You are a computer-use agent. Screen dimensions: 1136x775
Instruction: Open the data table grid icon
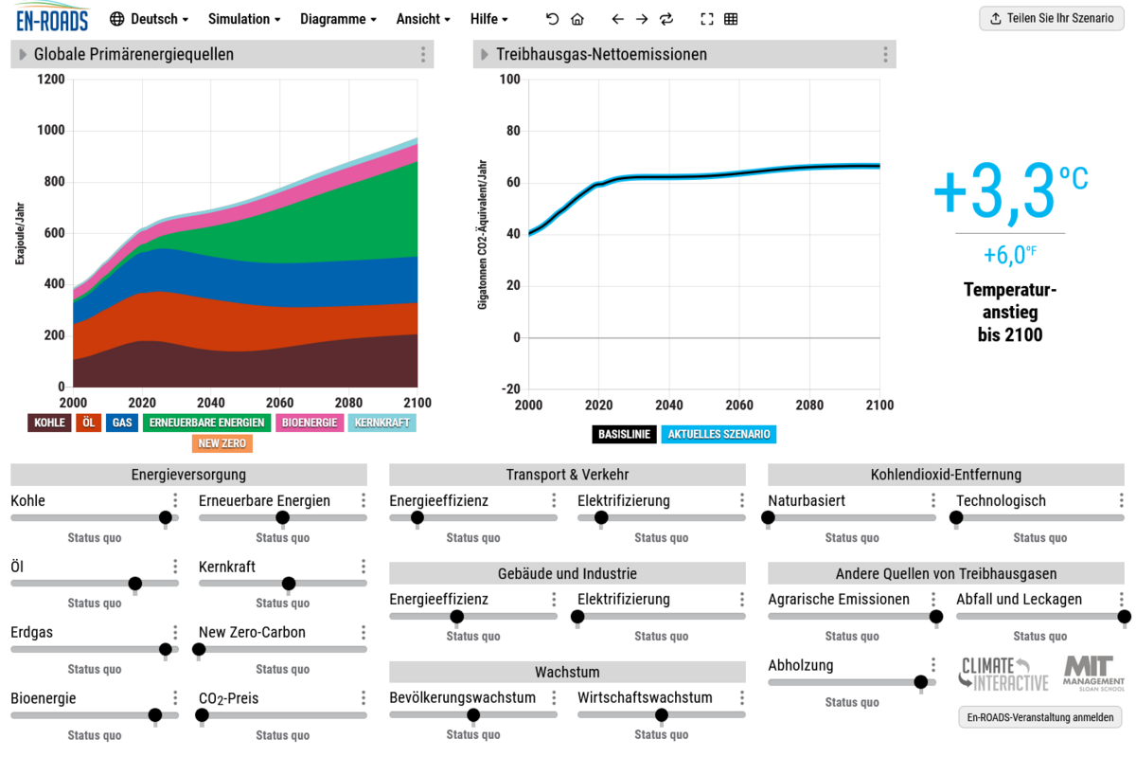(x=731, y=19)
